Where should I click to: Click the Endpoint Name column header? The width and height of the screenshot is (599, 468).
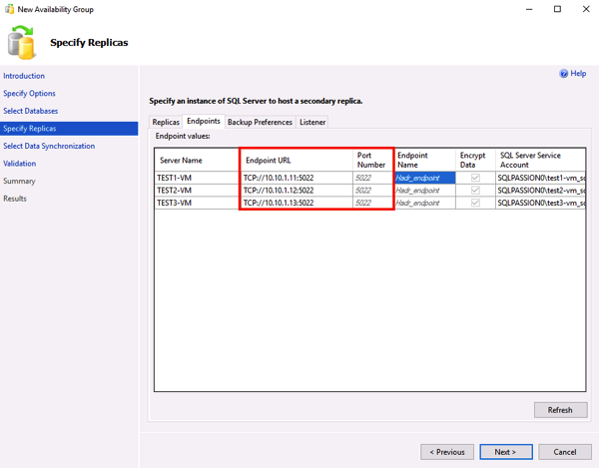tap(425, 160)
